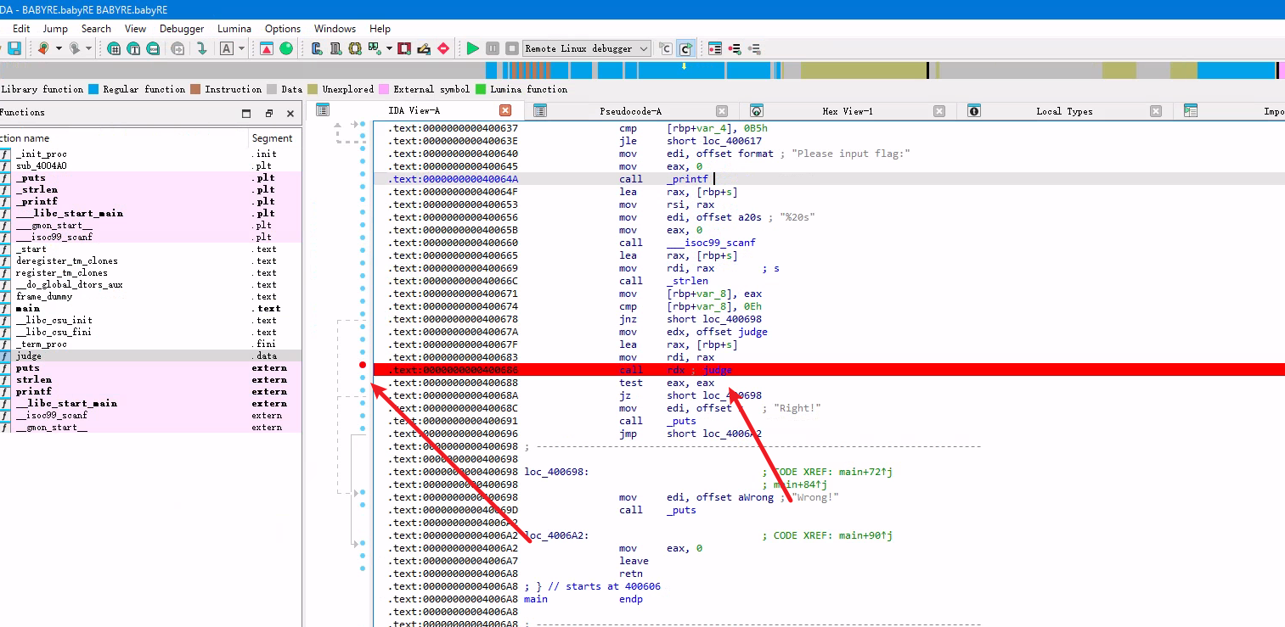Select the main function in Functions list
Image resolution: width=1285 pixels, height=627 pixels.
pos(28,309)
